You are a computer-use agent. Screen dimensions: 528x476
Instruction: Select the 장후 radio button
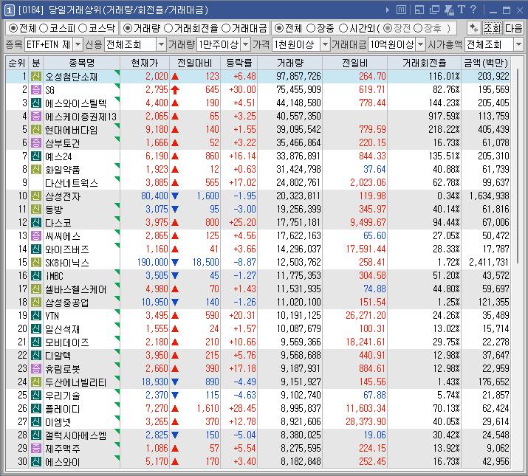click(418, 28)
